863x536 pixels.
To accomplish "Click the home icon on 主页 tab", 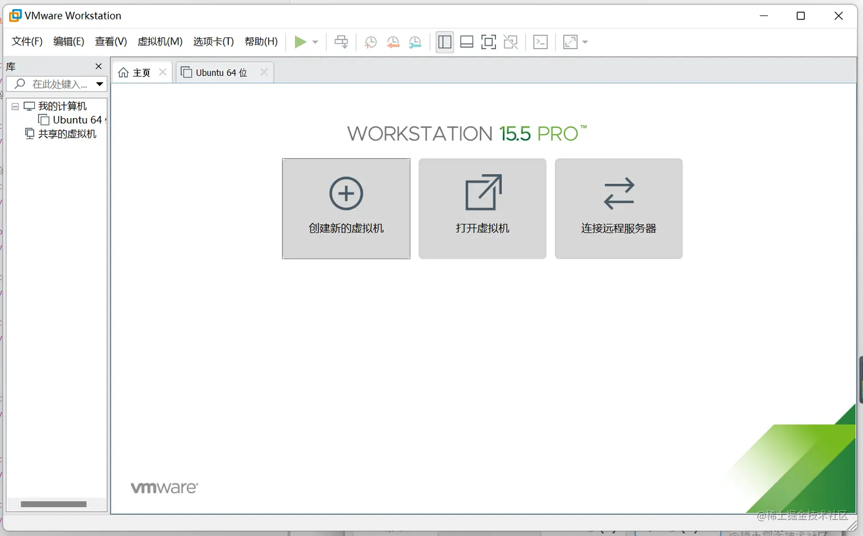I will click(123, 72).
